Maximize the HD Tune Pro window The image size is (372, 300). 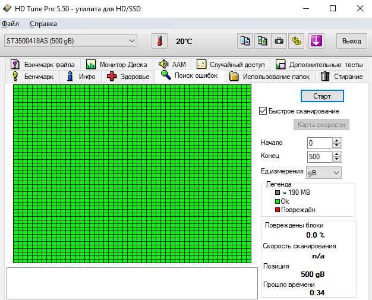[333, 8]
